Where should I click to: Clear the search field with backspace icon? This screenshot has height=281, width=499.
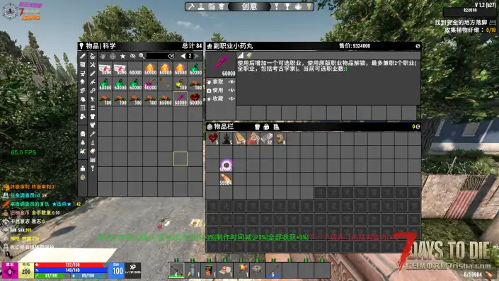click(171, 56)
